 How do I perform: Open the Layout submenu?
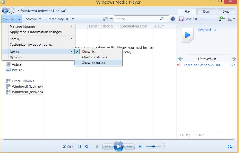(x=38, y=52)
